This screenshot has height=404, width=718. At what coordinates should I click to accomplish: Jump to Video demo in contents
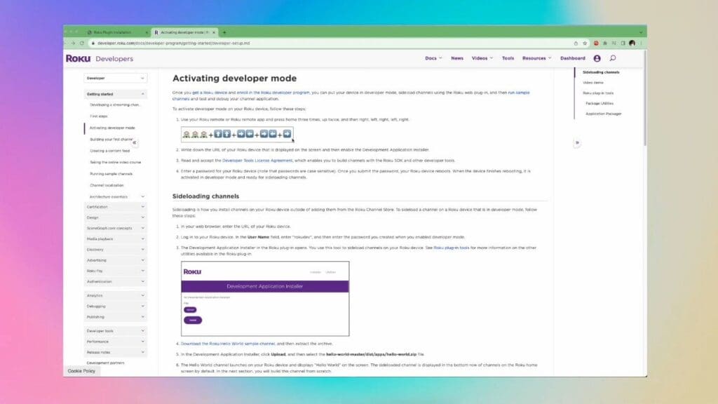[593, 83]
